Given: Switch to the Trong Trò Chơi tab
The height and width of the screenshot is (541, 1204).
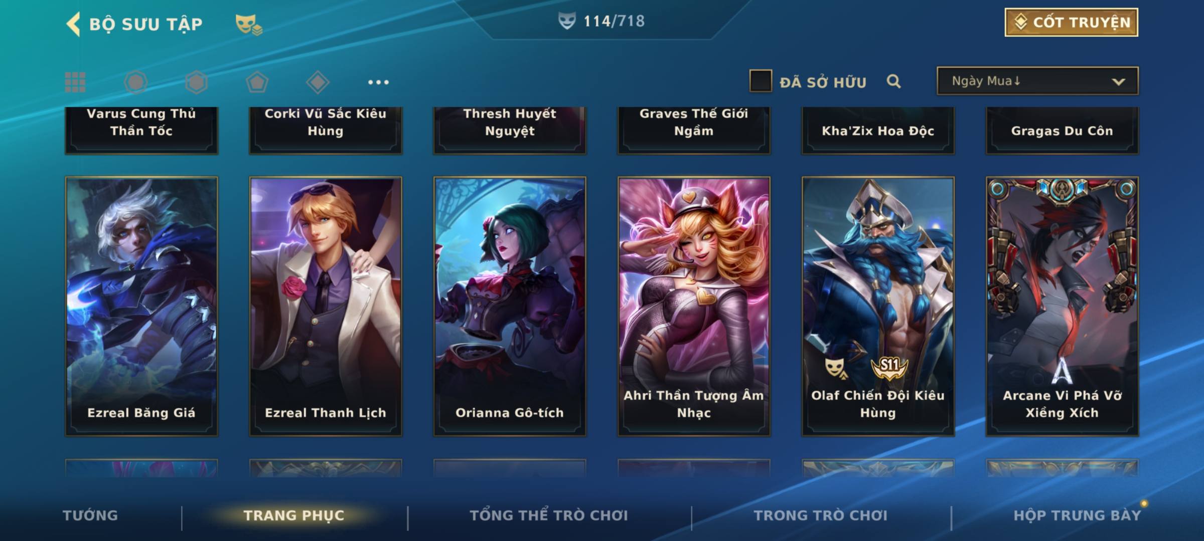Looking at the screenshot, I should click(x=821, y=515).
